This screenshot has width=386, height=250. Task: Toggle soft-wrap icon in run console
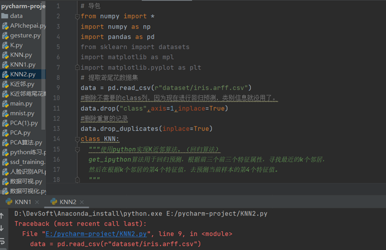(2, 241)
